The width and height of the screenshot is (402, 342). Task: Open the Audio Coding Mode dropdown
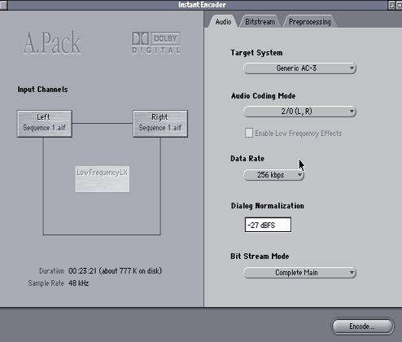click(x=299, y=112)
